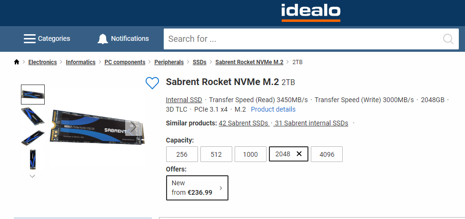Image resolution: width=465 pixels, height=219 pixels.
Task: Select the 4096 capacity option
Action: click(326, 154)
